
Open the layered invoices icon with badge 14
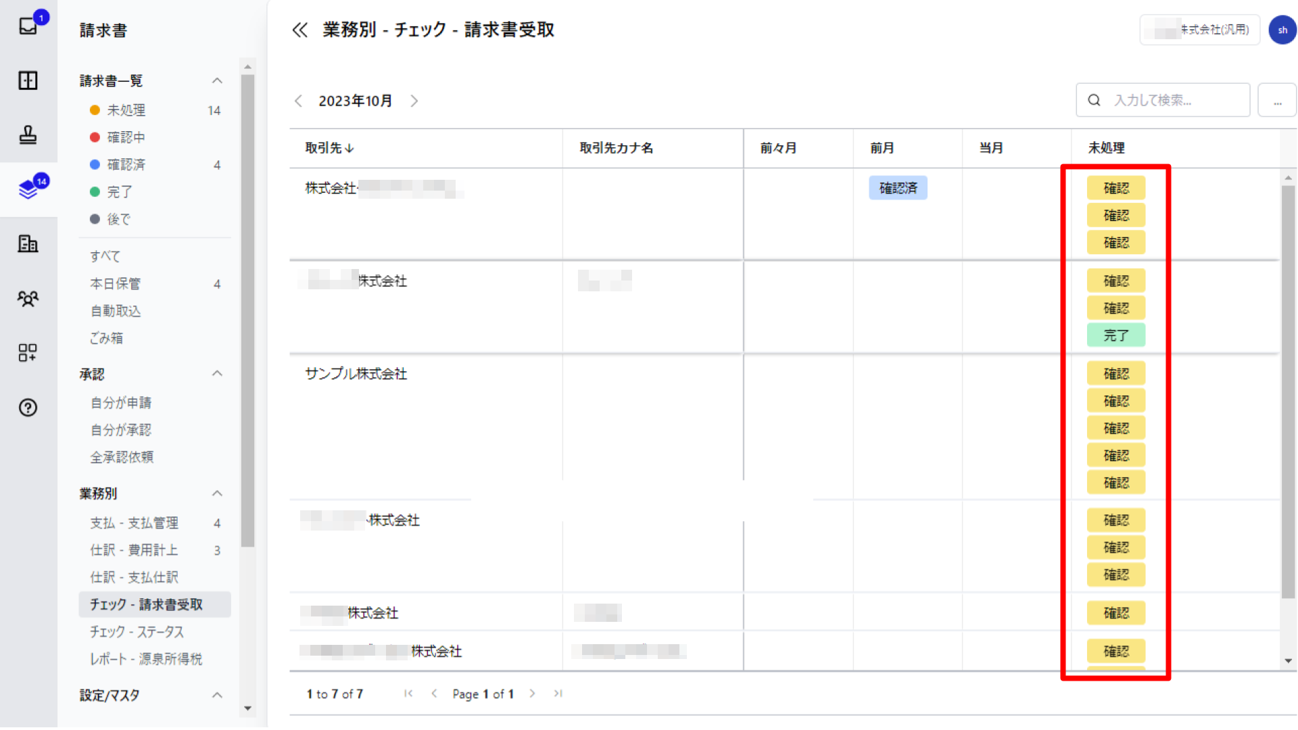pos(28,189)
